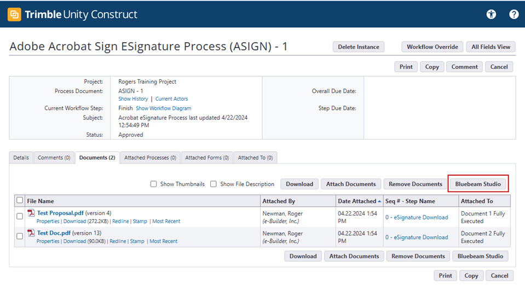Open eSignature Download link for Test Proposal.pdf
Screen dimensions: 525x290
point(417,217)
